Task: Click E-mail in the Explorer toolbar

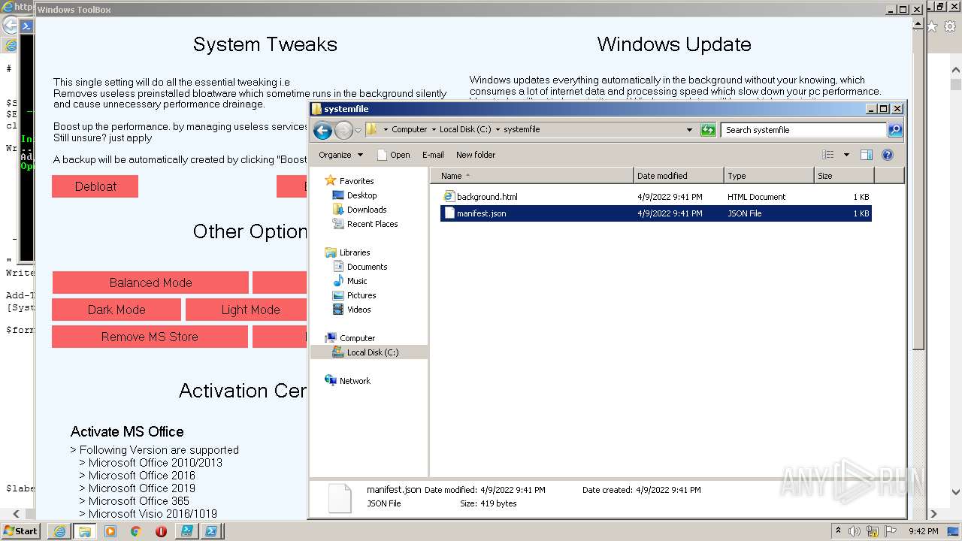Action: coord(433,155)
